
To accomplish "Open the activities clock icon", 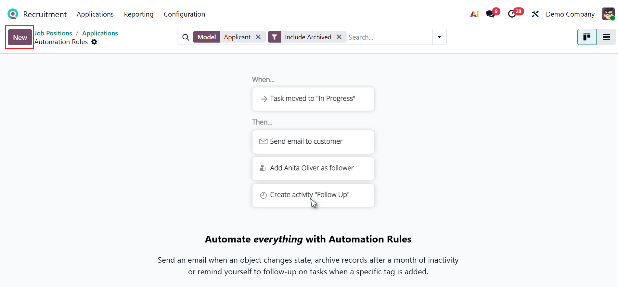I will tap(512, 14).
